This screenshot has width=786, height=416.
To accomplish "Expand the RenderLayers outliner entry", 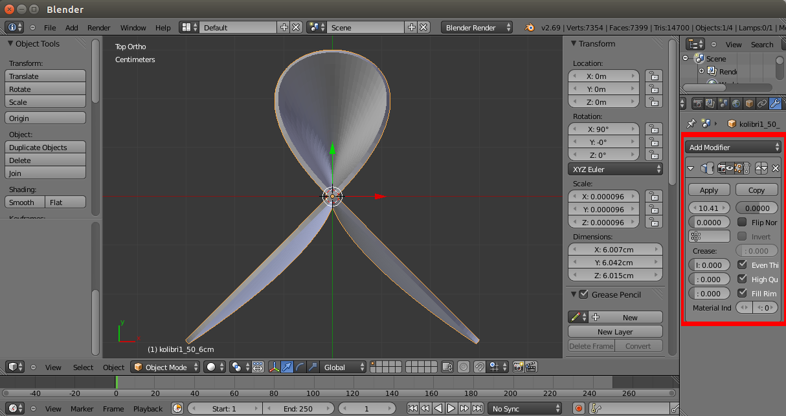I will pyautogui.click(x=701, y=71).
